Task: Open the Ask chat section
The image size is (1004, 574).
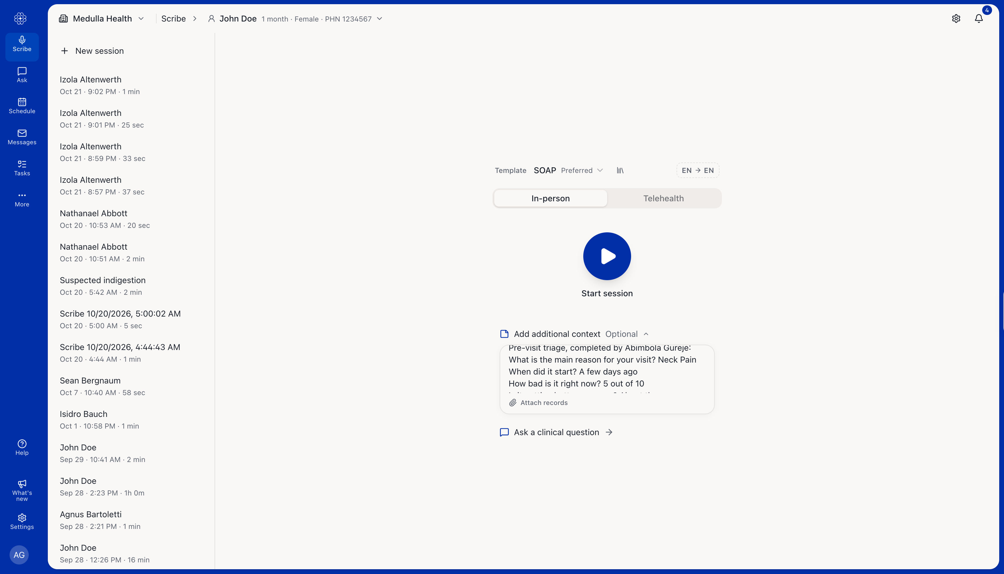Action: [22, 75]
